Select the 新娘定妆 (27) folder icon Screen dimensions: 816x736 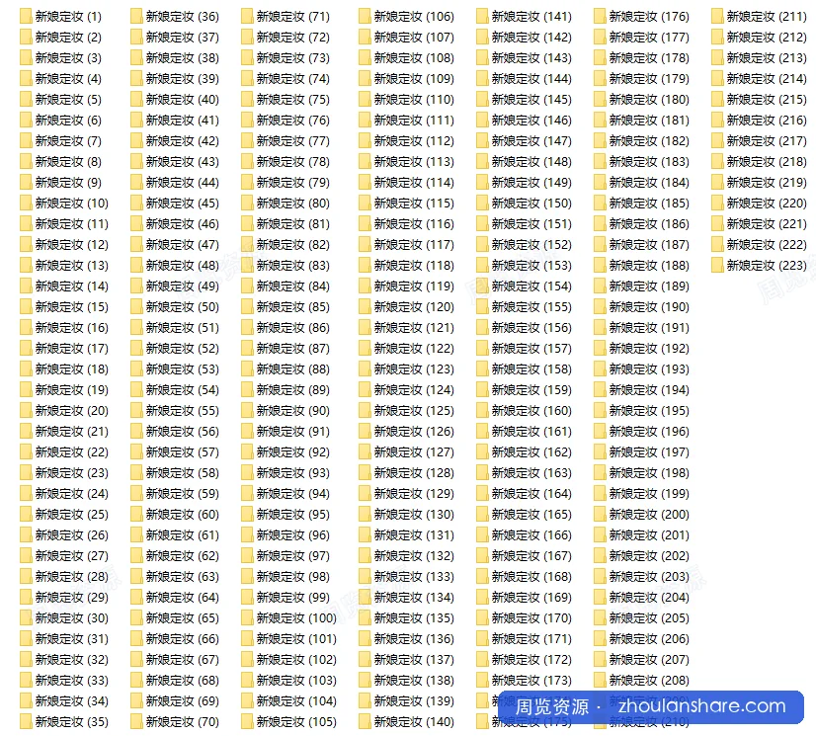click(26, 556)
